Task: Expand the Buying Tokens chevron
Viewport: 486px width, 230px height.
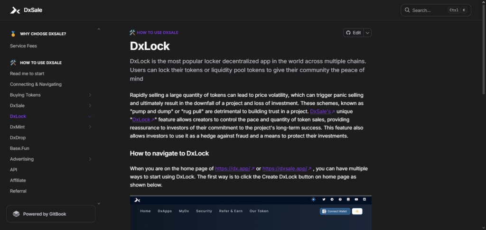Action: [x=90, y=95]
